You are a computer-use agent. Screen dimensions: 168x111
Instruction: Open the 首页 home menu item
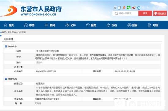coord(9,25)
